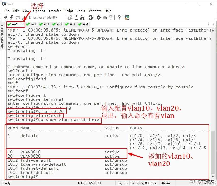217x186 pixels.
Task: Open the File menu
Action: (x=7, y=11)
